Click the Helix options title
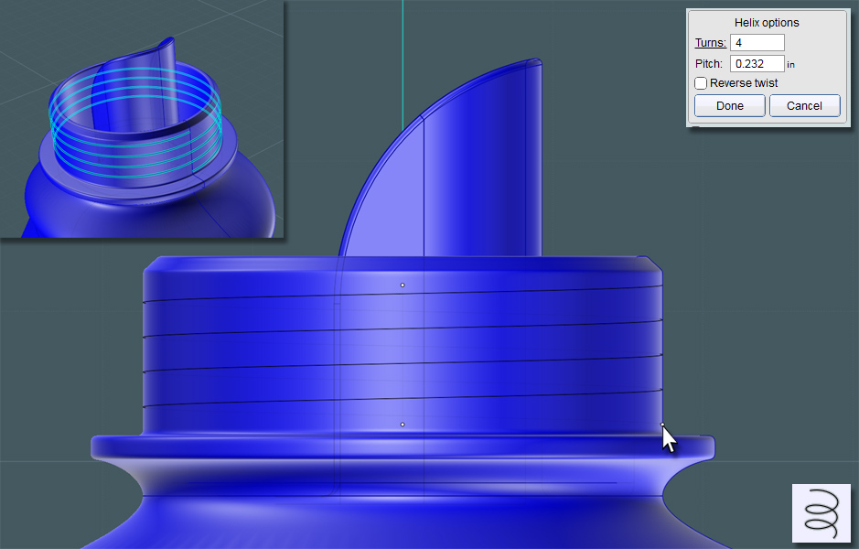859x549 pixels. 767,23
